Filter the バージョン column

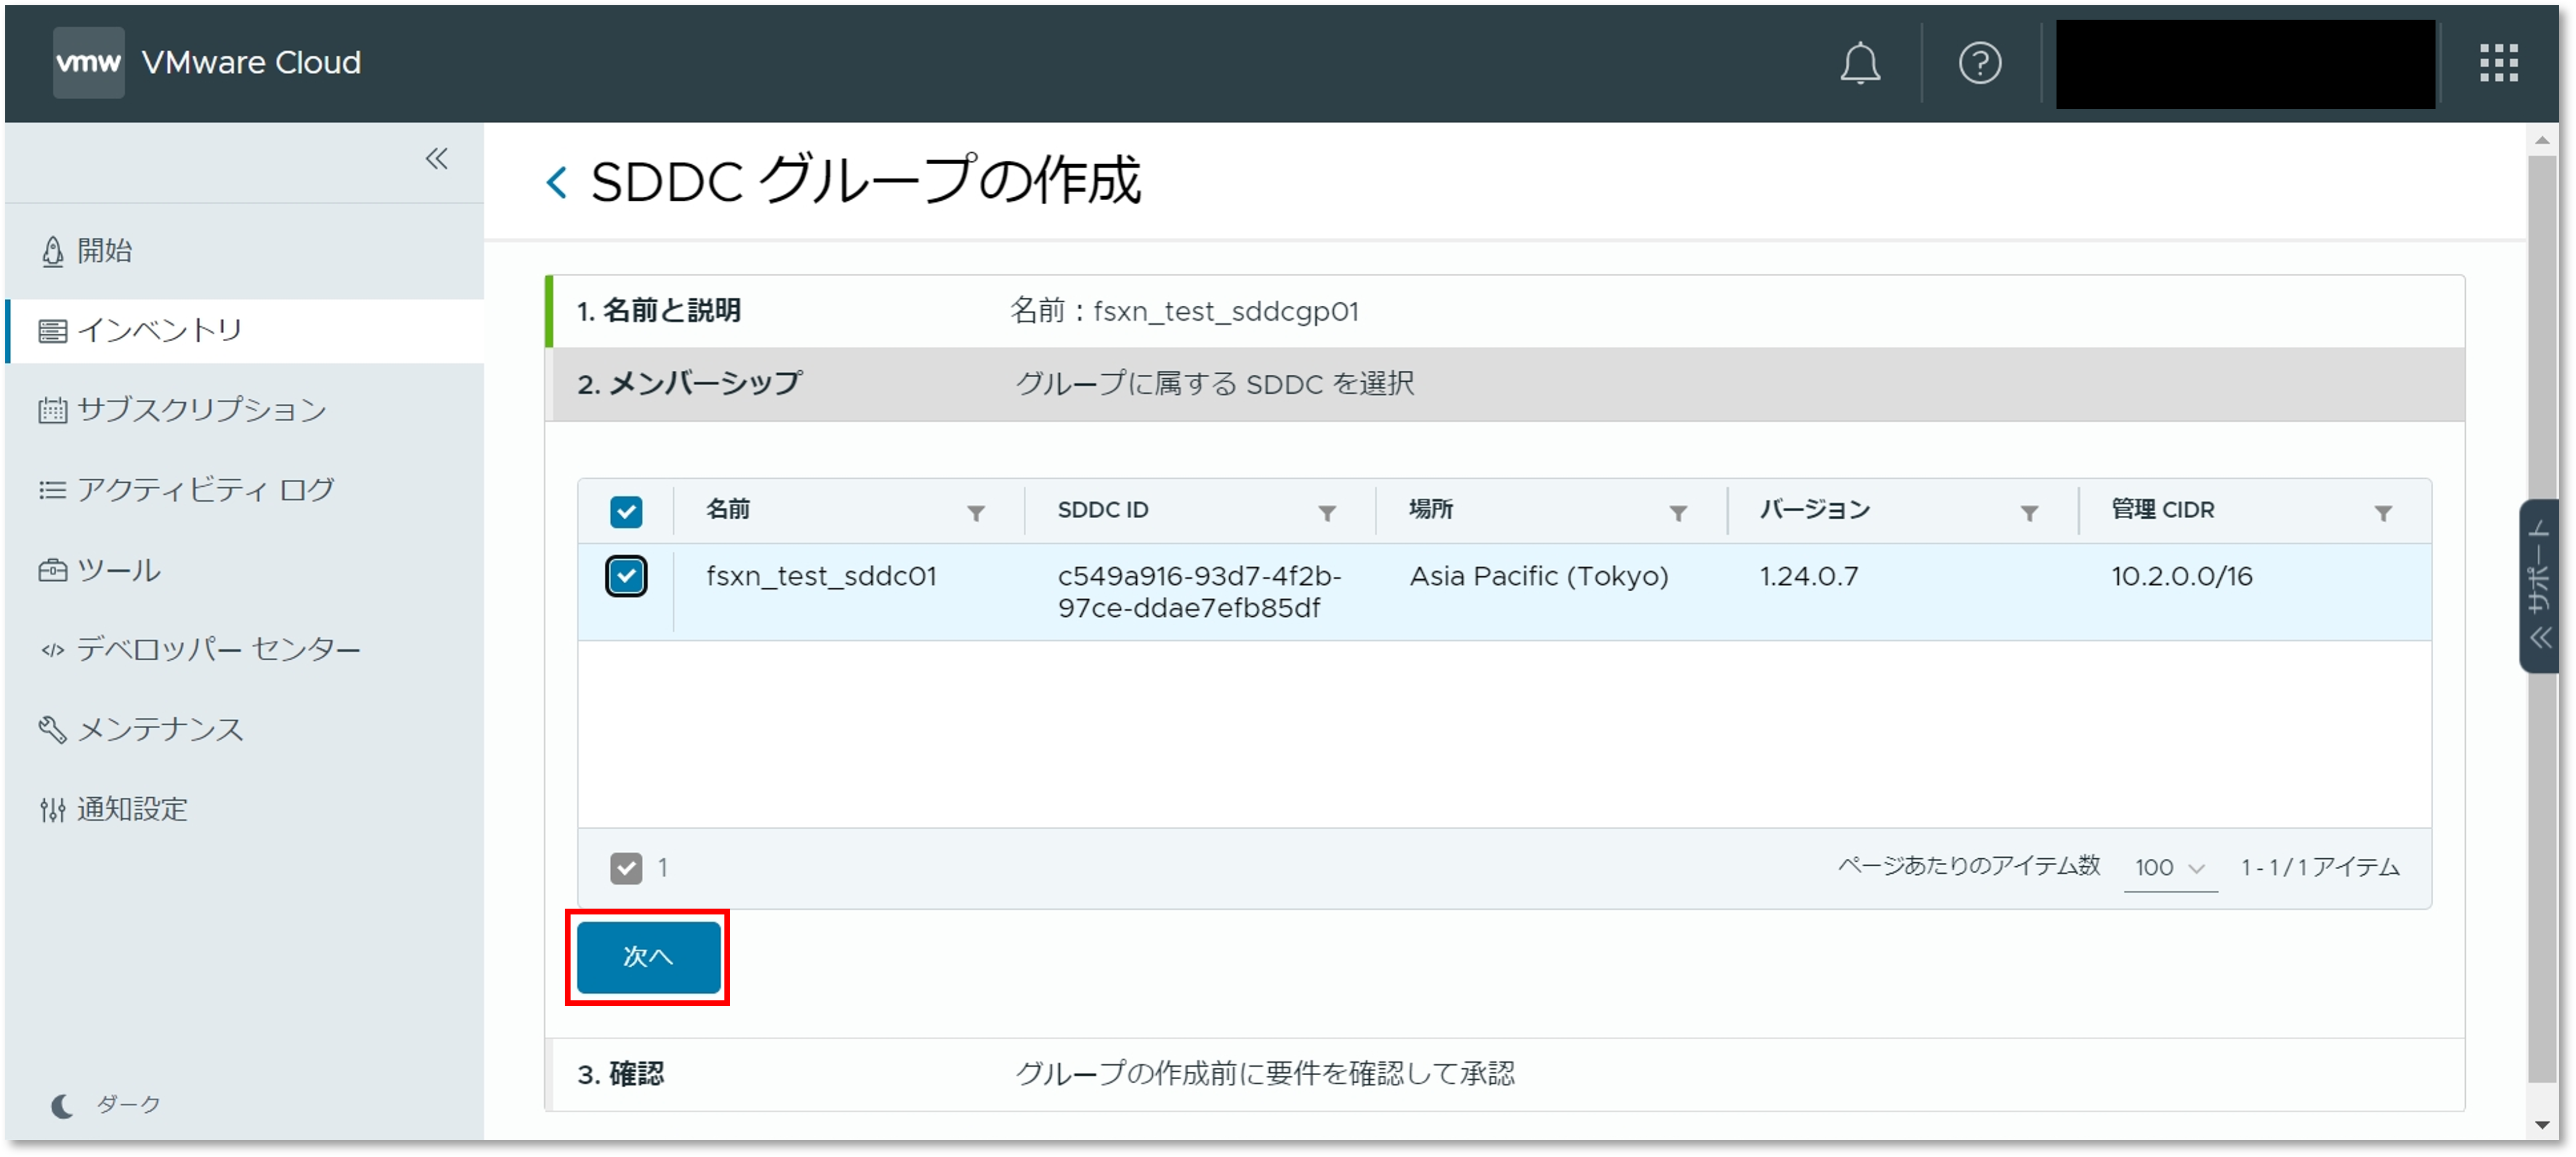(2029, 513)
